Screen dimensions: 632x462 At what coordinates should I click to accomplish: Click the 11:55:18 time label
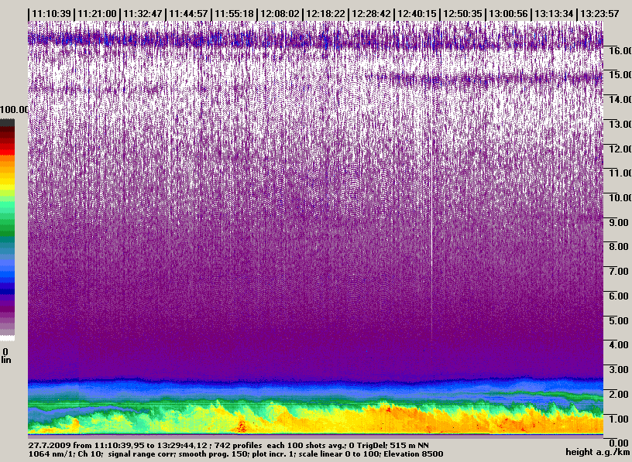tap(234, 14)
